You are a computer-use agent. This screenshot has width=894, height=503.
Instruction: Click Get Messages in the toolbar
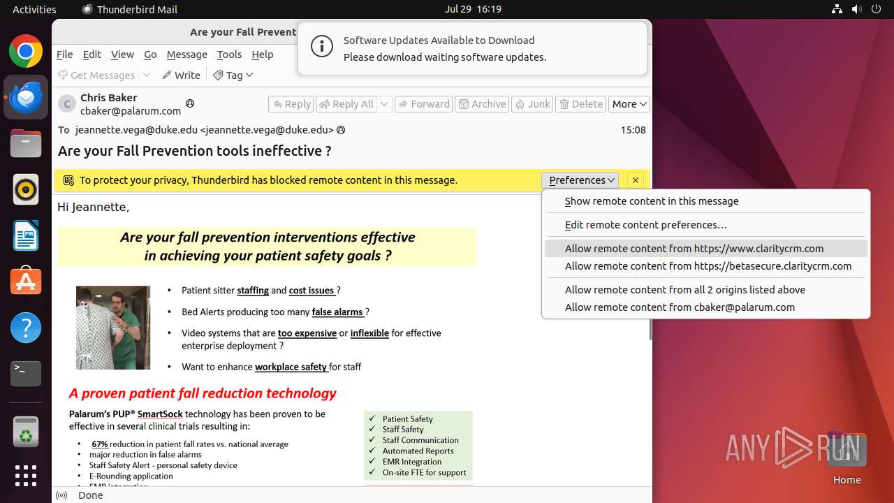pos(96,75)
